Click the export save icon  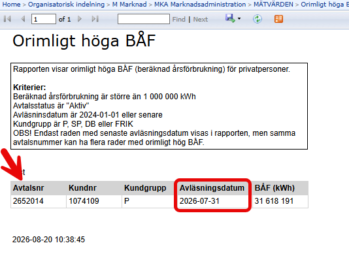pos(230,18)
